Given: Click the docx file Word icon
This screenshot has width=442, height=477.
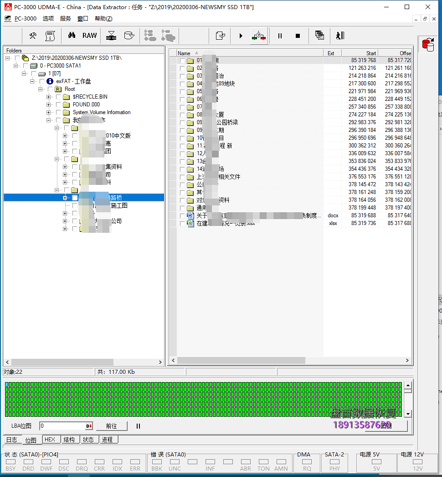Looking at the screenshot, I should click(x=190, y=216).
